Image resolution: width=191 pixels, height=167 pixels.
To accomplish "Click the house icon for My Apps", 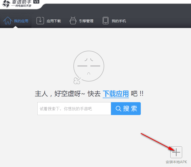I will click(x=8, y=21).
